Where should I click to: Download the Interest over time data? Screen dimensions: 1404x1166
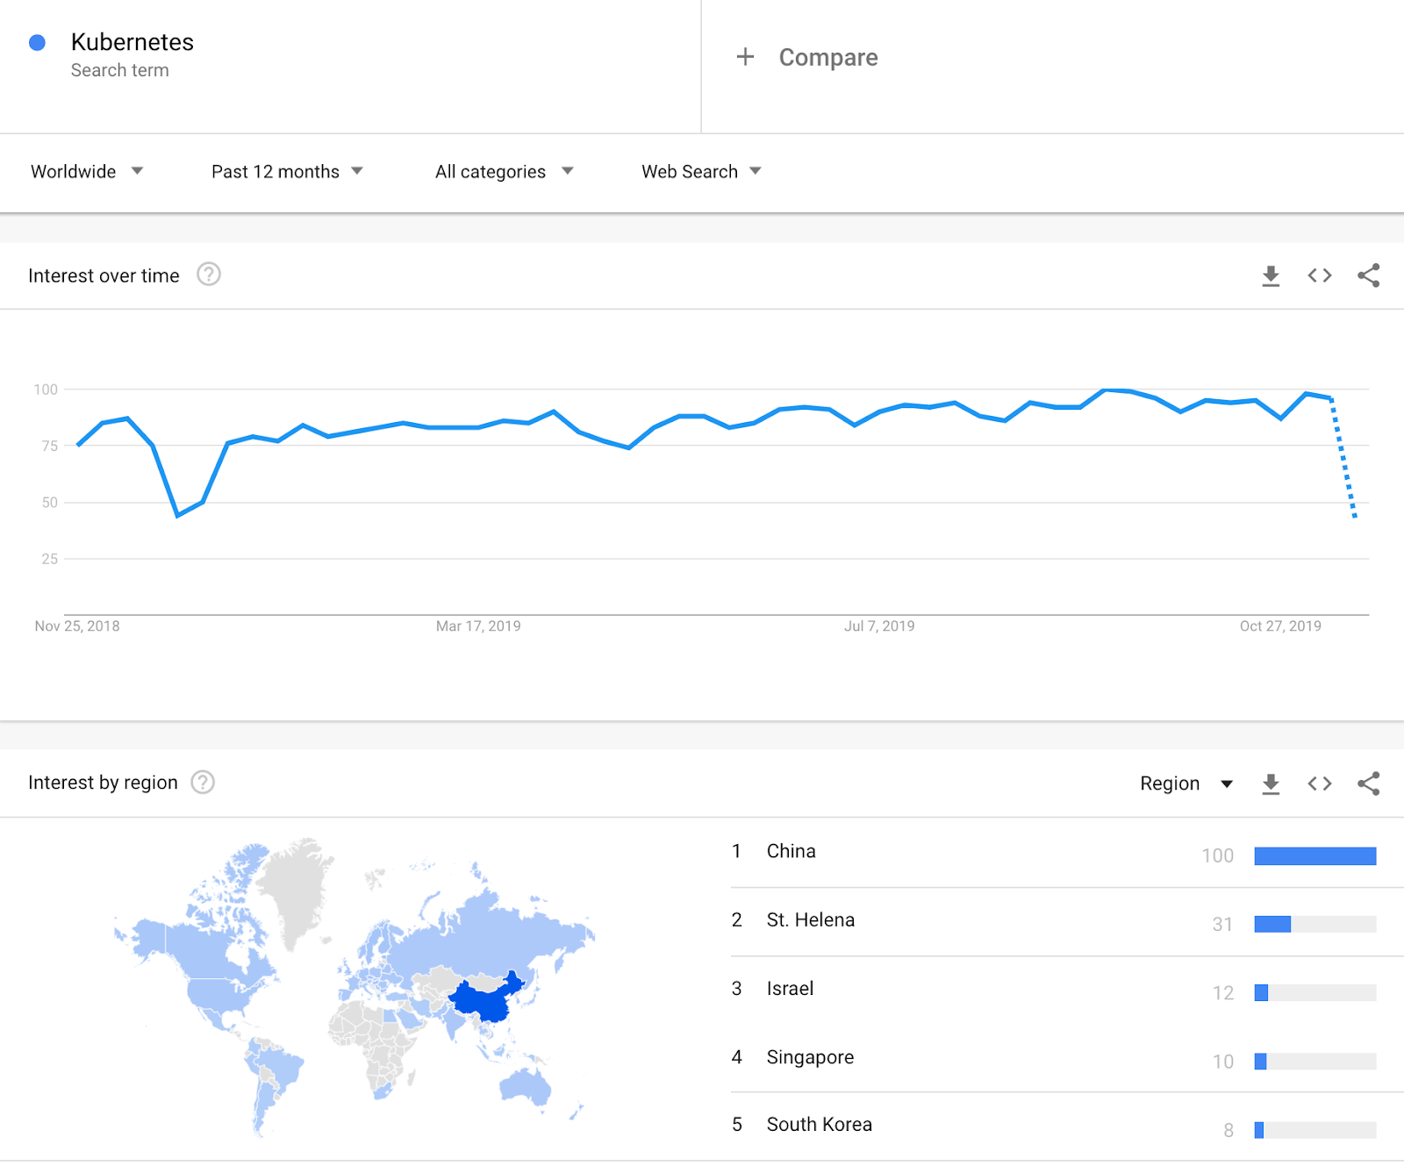pos(1270,276)
